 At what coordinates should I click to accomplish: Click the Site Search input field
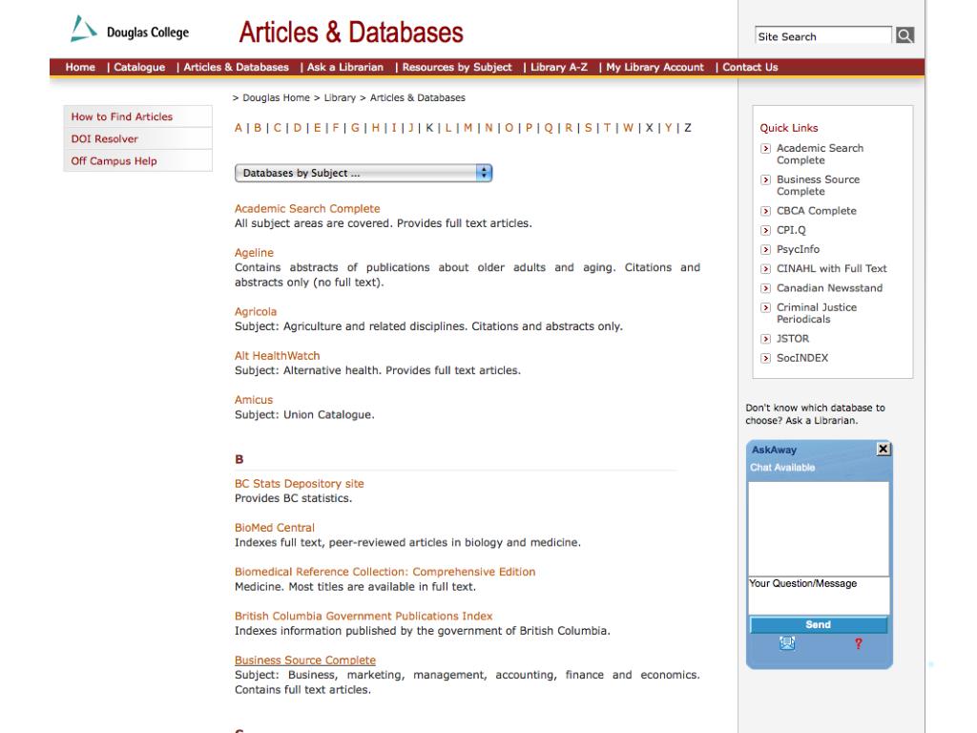click(823, 35)
